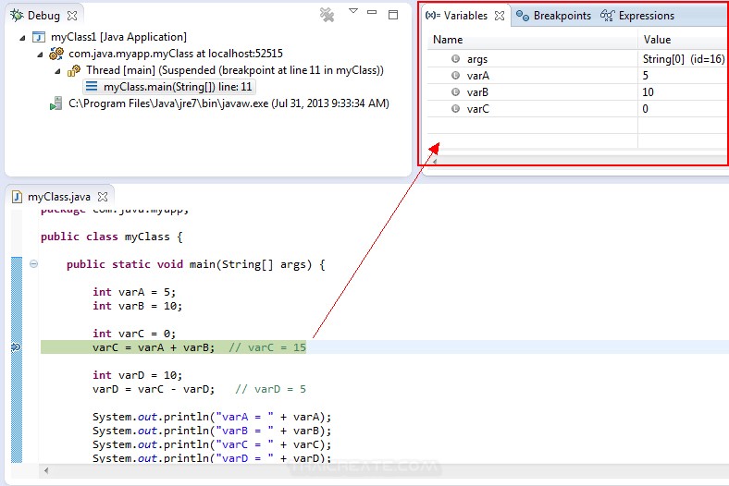Click the args value String[0] (id=16)
This screenshot has height=486, width=729.
684,59
